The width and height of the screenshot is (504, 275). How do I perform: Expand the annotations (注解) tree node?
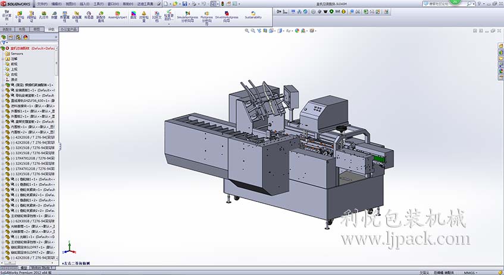click(x=3, y=59)
